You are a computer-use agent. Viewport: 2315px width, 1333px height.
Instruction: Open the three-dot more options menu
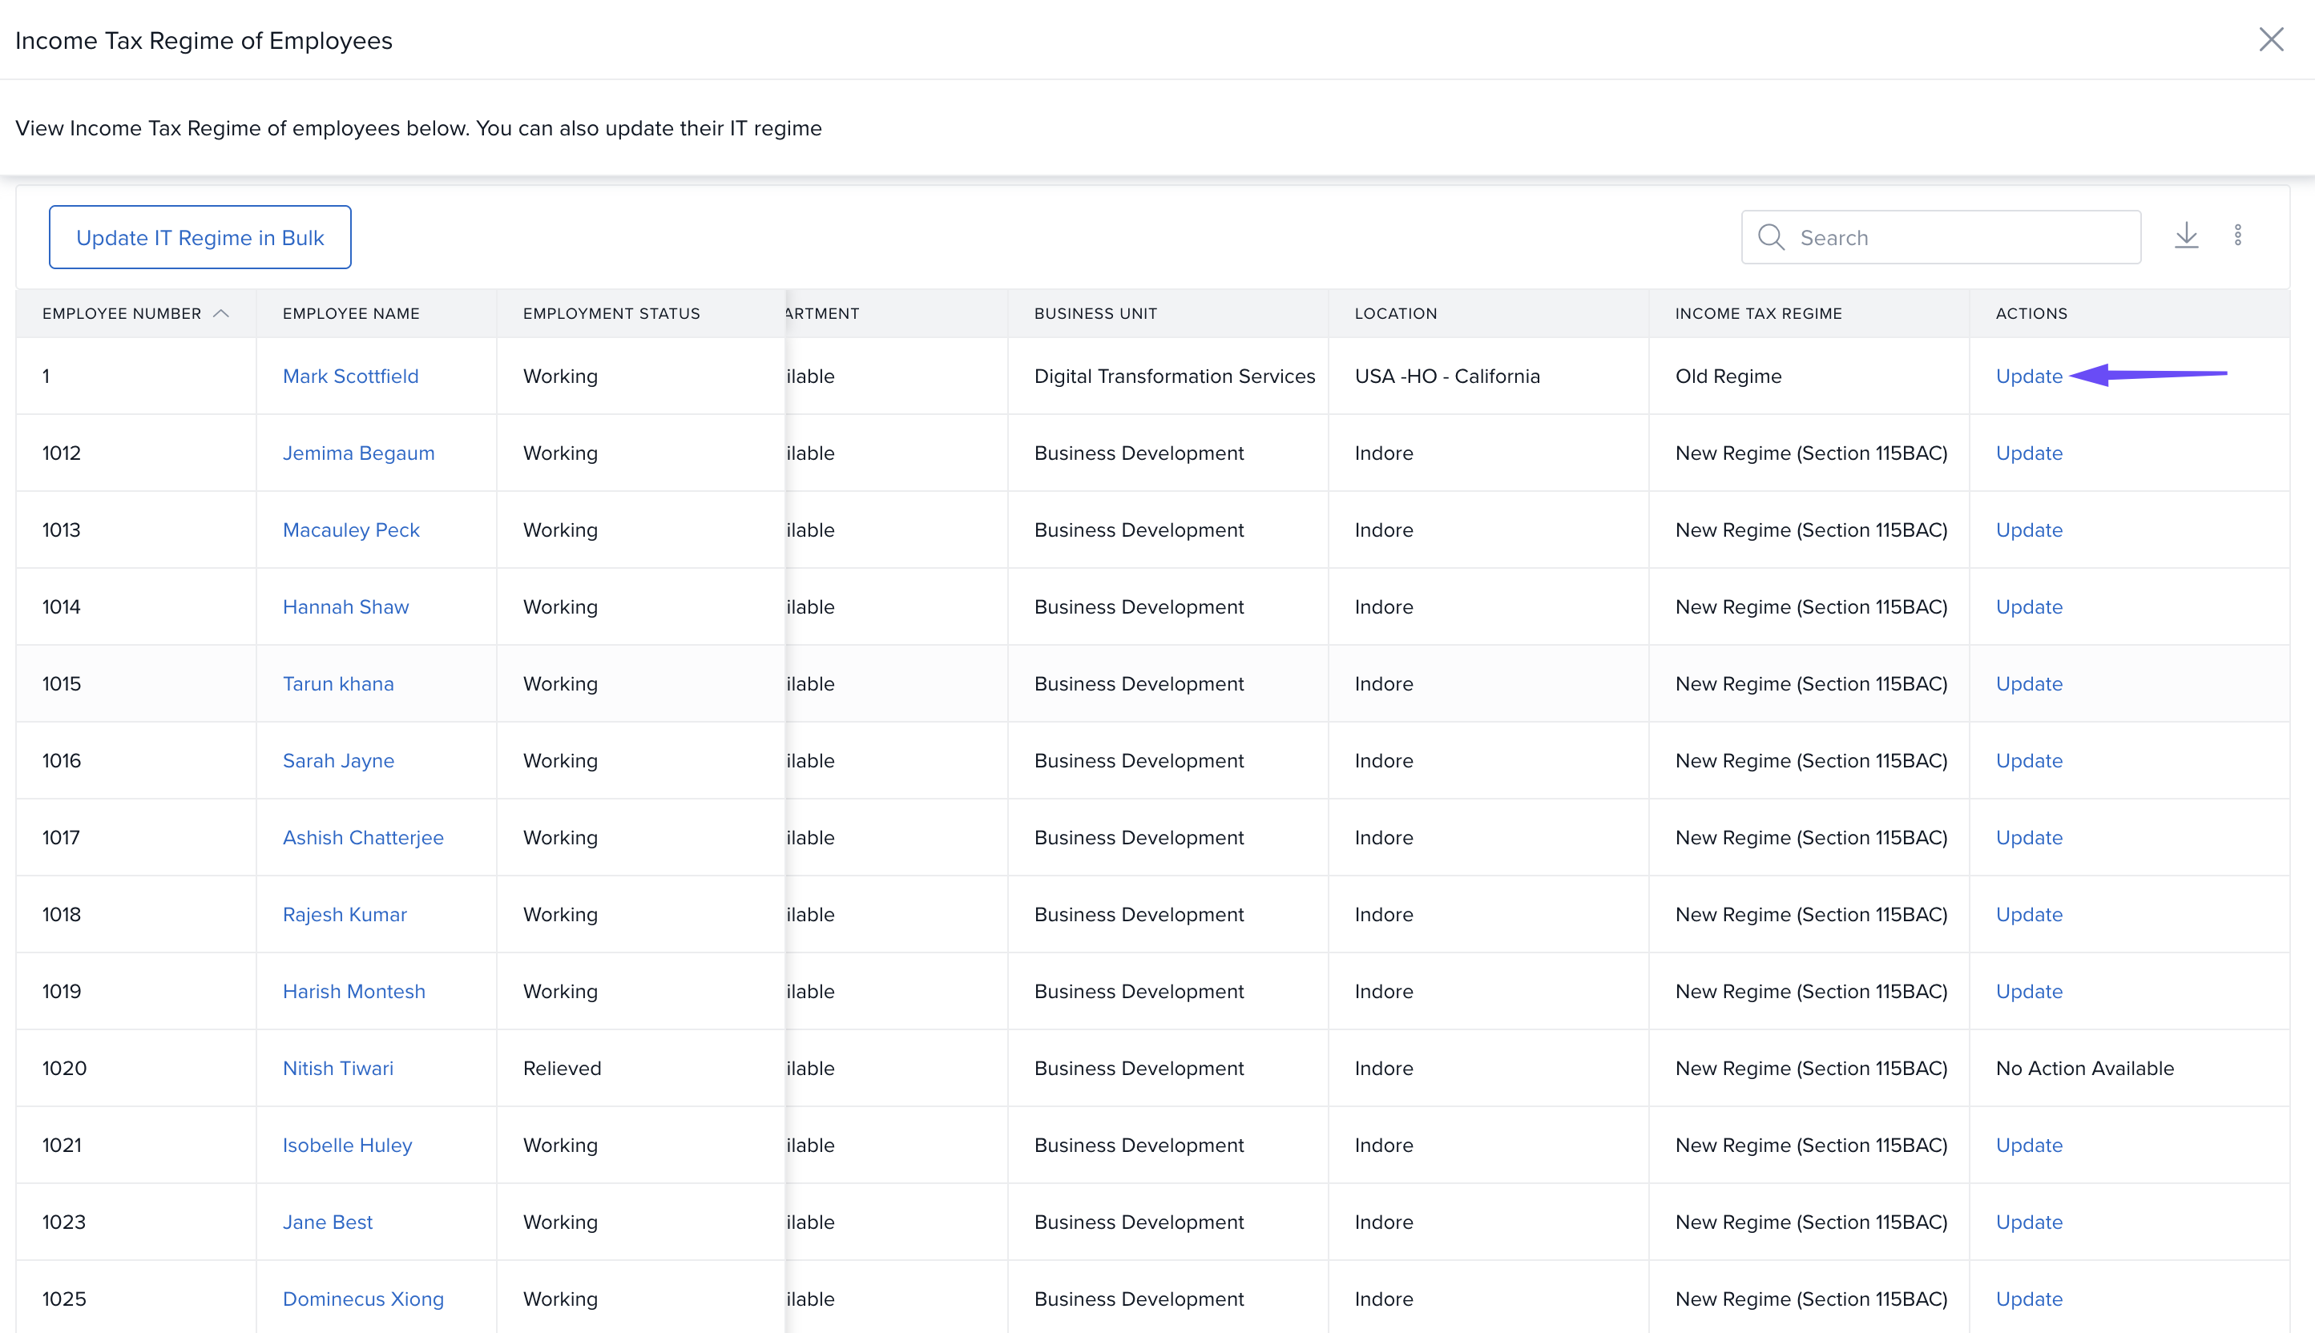2237,236
